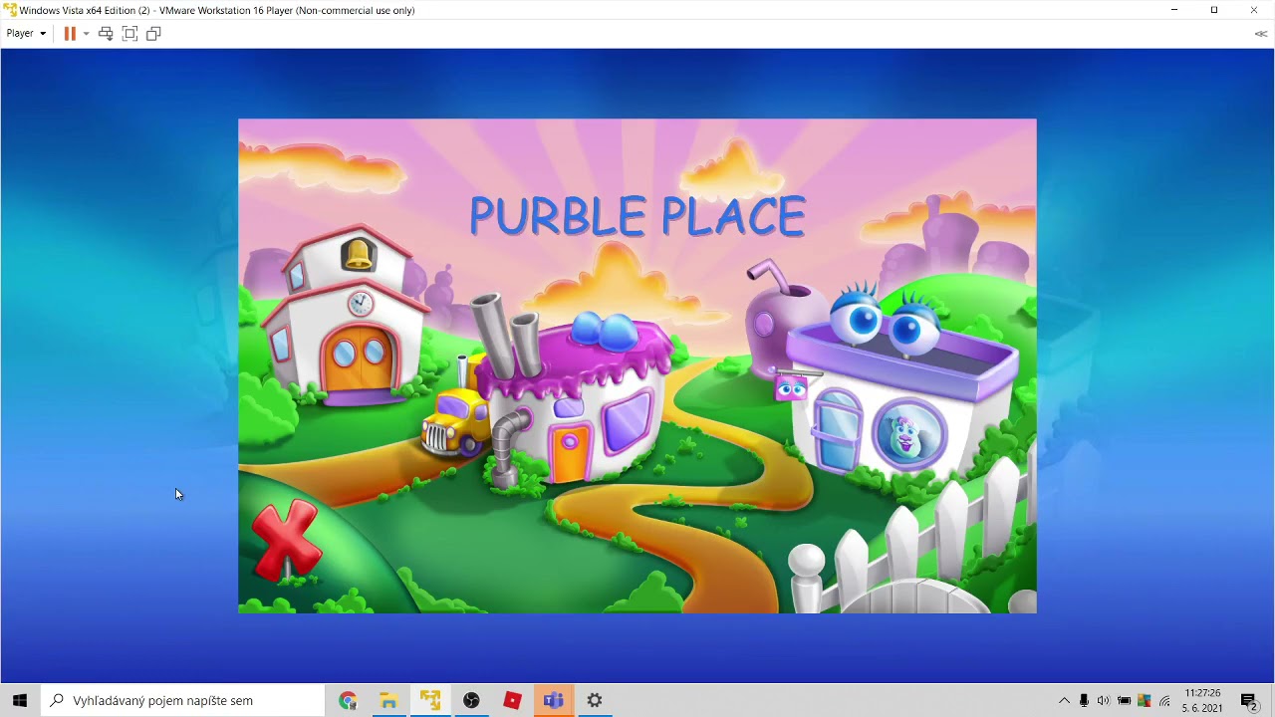Enter VMware full screen mode
The height and width of the screenshot is (717, 1275).
tap(129, 33)
